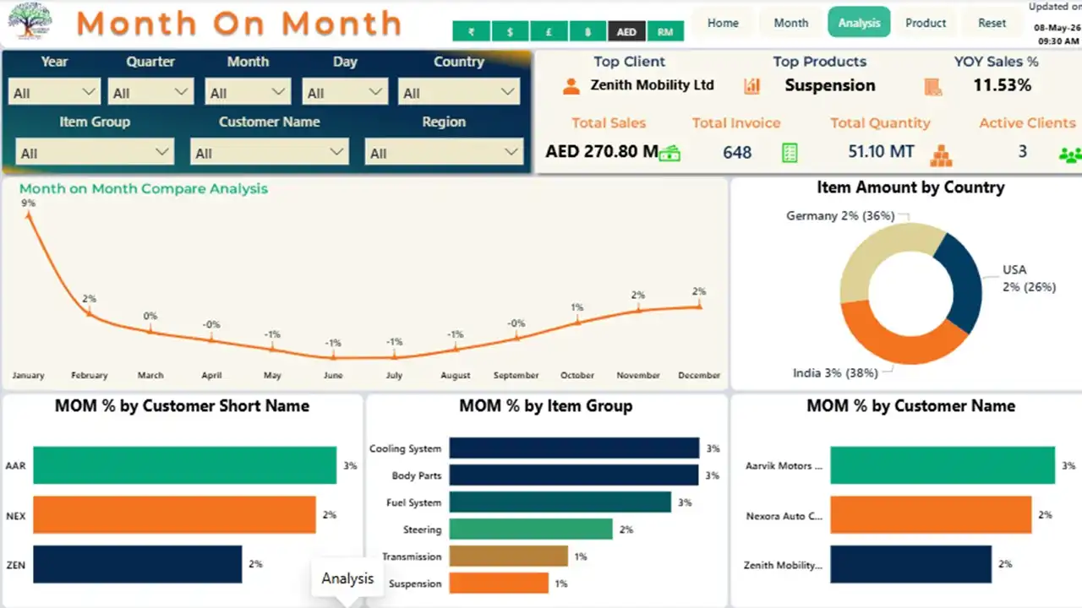Go to the Home page tab

coord(723,23)
